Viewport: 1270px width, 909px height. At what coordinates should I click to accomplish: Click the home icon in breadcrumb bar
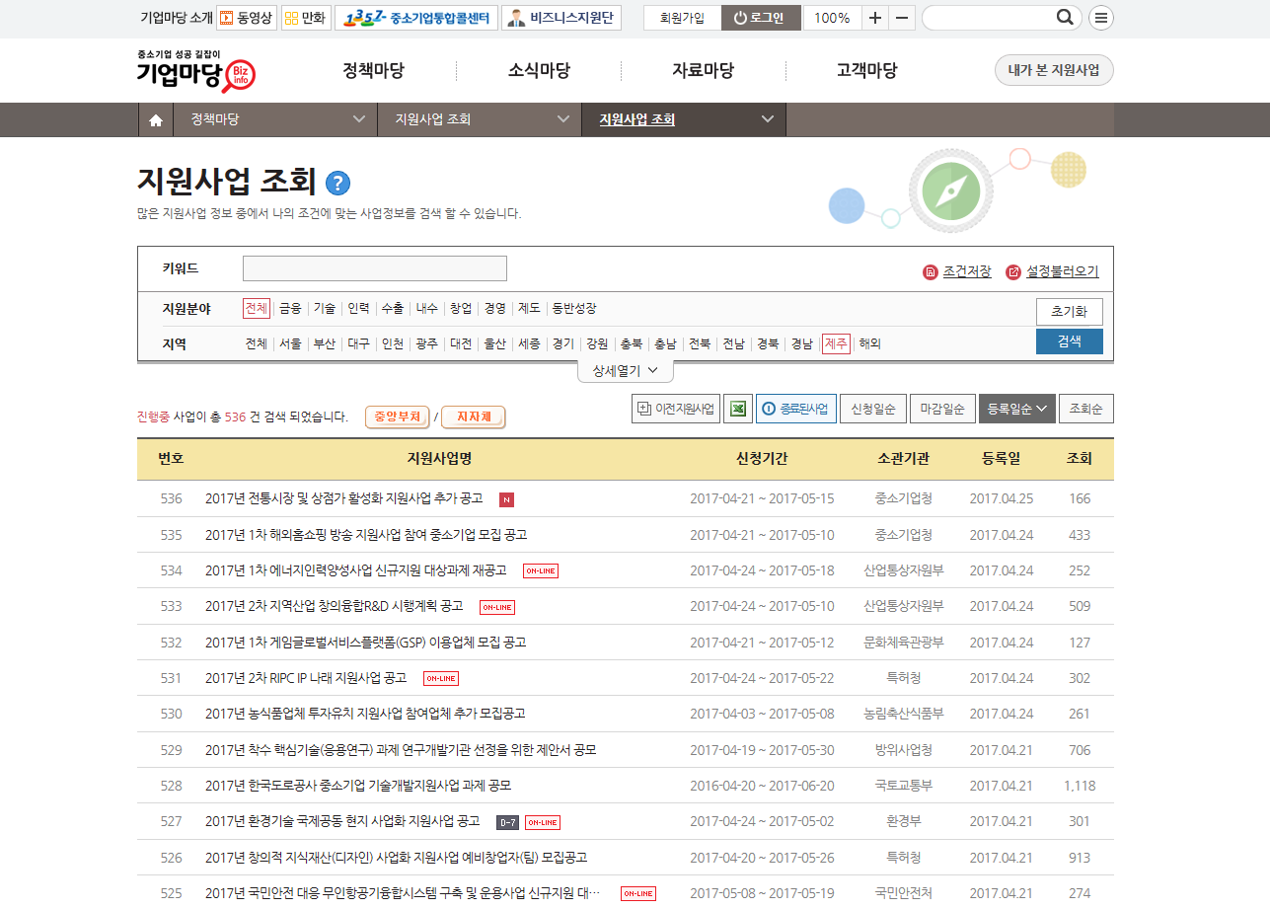point(155,119)
